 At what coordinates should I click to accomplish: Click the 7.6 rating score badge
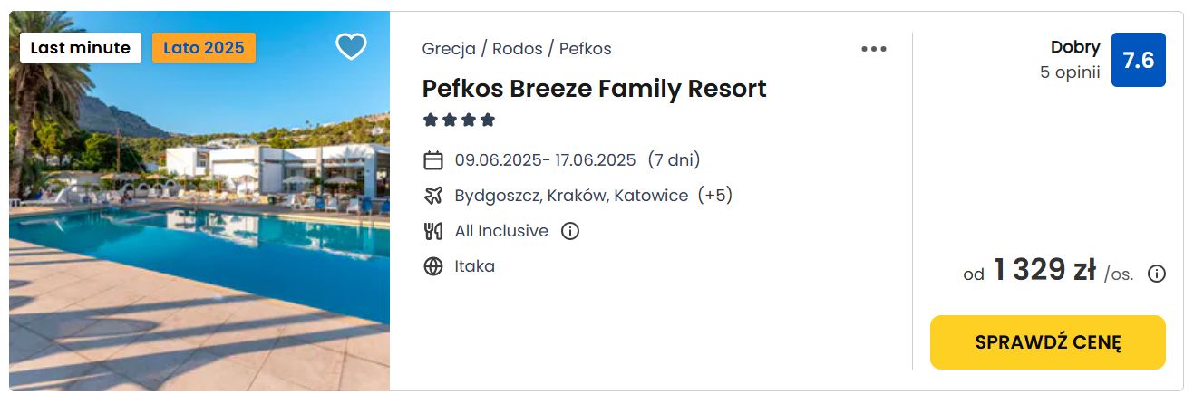click(1139, 60)
